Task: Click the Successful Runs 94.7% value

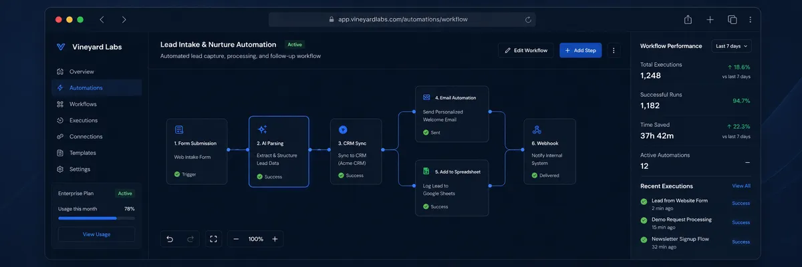Action: (x=741, y=101)
